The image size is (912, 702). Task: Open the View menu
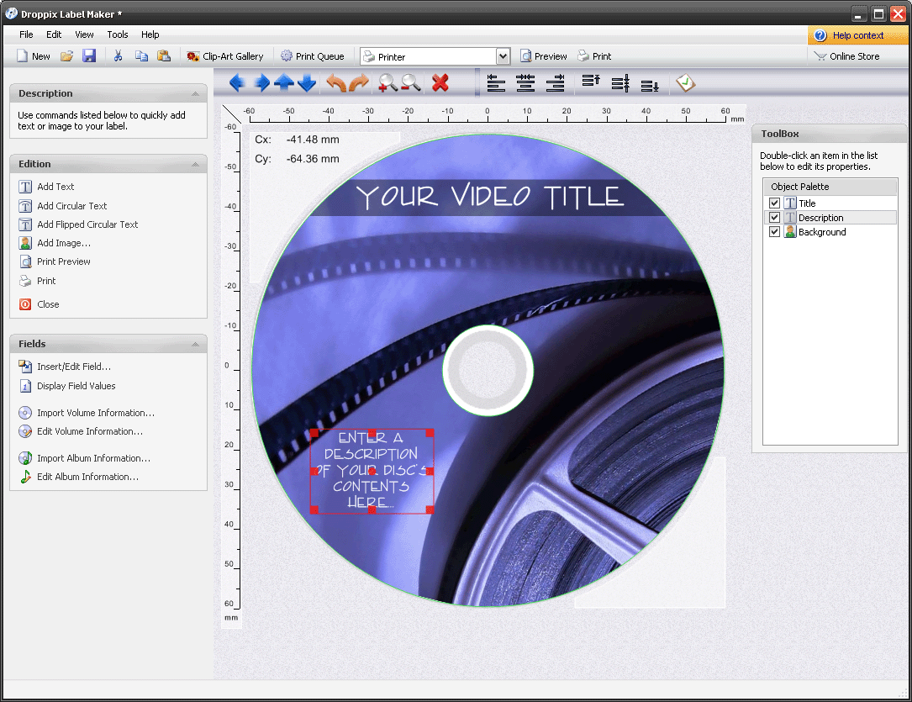(x=84, y=34)
